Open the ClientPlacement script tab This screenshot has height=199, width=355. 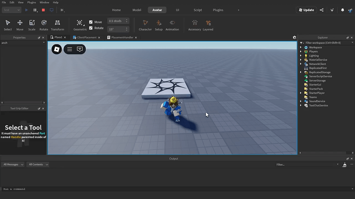(87, 37)
